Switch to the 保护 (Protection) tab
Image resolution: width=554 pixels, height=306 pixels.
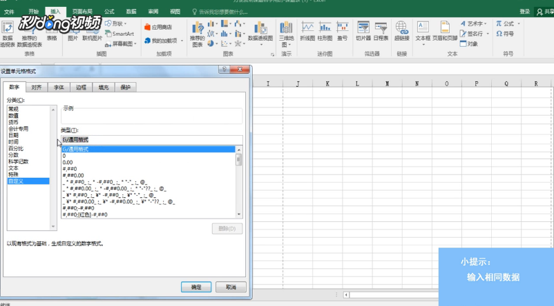click(126, 88)
